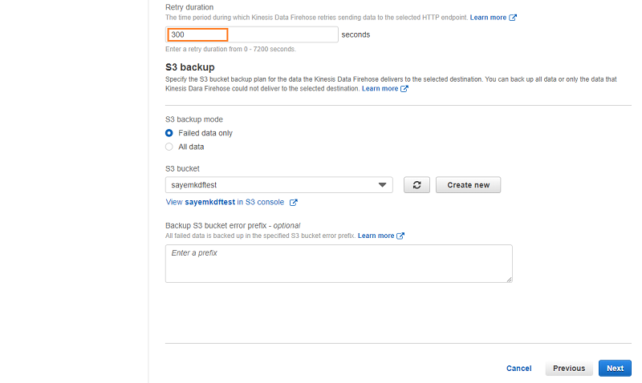Screen dimensions: 642x383
Task: Click external link icon beside error prefix Learn more
Action: (400, 236)
